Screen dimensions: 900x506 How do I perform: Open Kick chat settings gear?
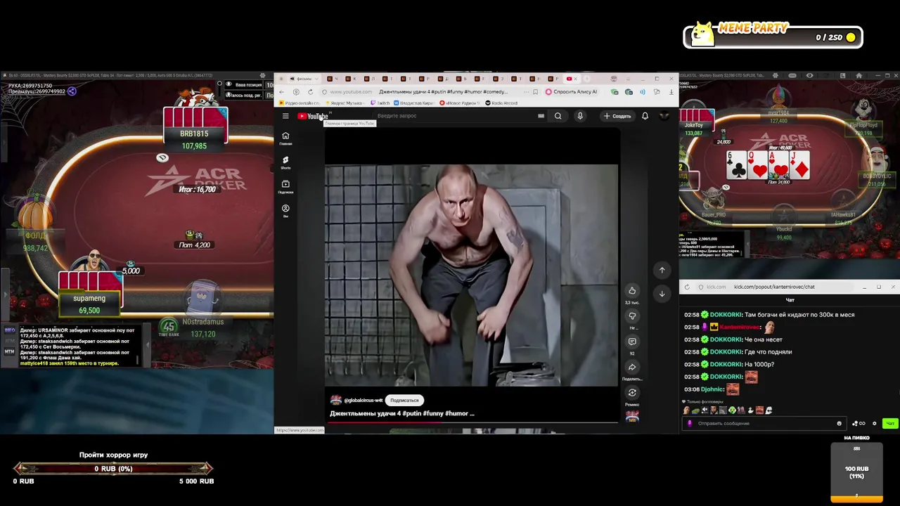pyautogui.click(x=875, y=424)
